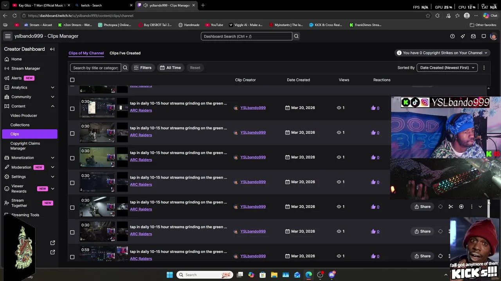
Task: Expand Settings section chevron
Action: point(52,177)
